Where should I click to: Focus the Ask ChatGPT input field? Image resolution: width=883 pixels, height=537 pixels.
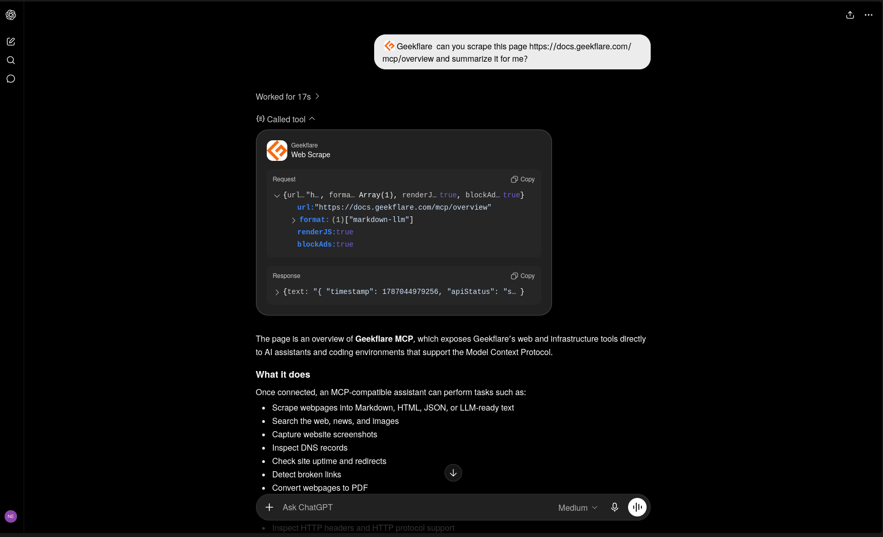[x=415, y=507]
